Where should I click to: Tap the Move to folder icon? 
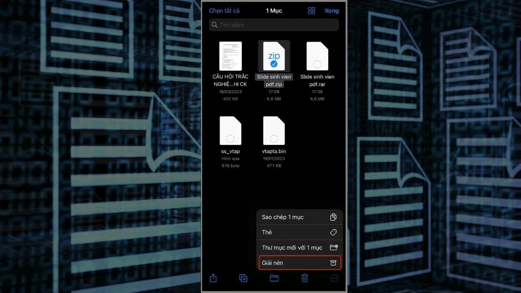tap(274, 278)
